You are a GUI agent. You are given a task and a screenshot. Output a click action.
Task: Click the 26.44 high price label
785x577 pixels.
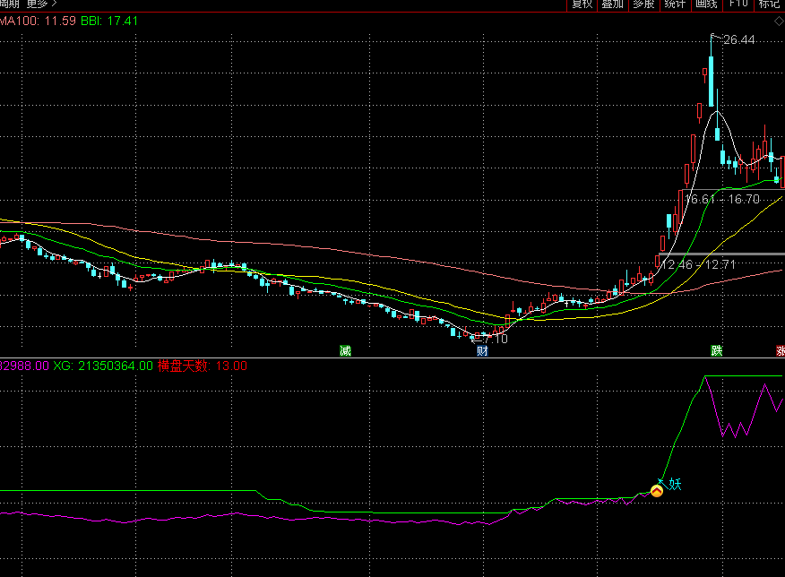tap(739, 39)
